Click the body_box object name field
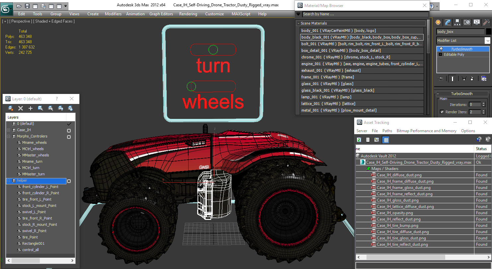The width and height of the screenshot is (492, 269). pyautogui.click(x=460, y=32)
